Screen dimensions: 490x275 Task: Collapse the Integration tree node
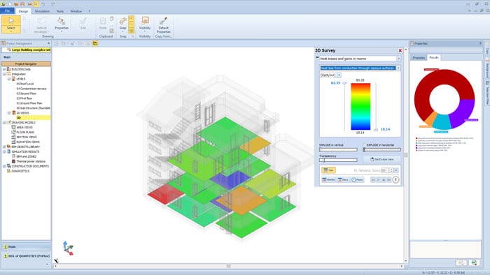pos(4,74)
